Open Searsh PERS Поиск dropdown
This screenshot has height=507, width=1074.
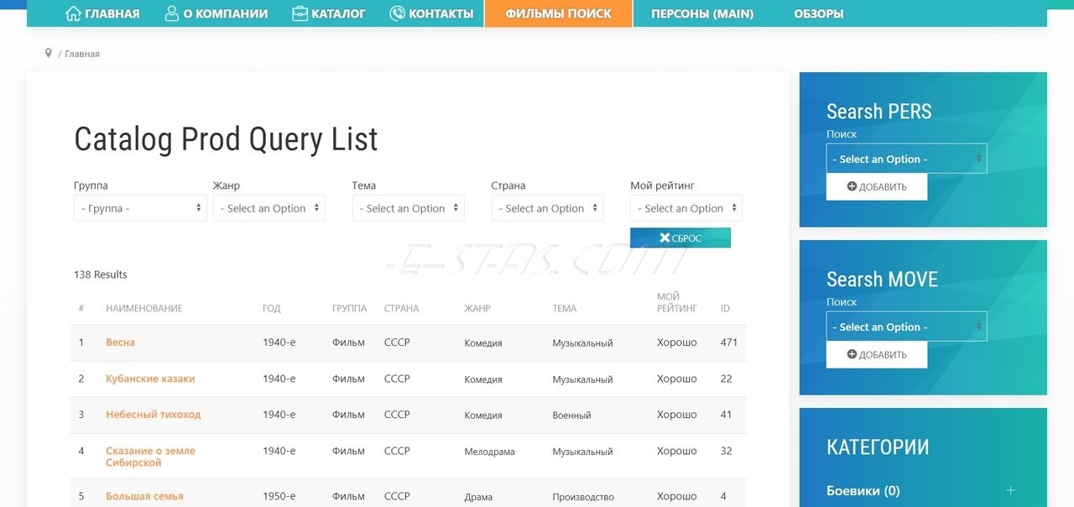(x=906, y=159)
